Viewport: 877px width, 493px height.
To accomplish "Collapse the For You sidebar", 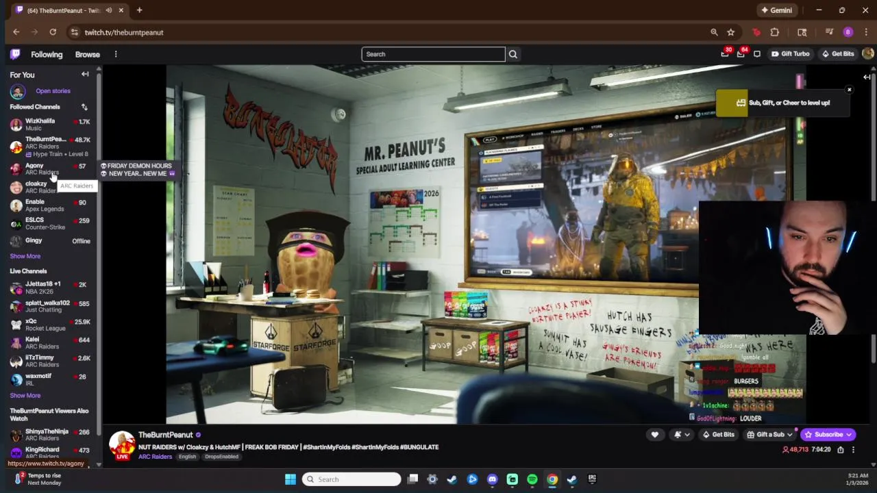I will [85, 74].
